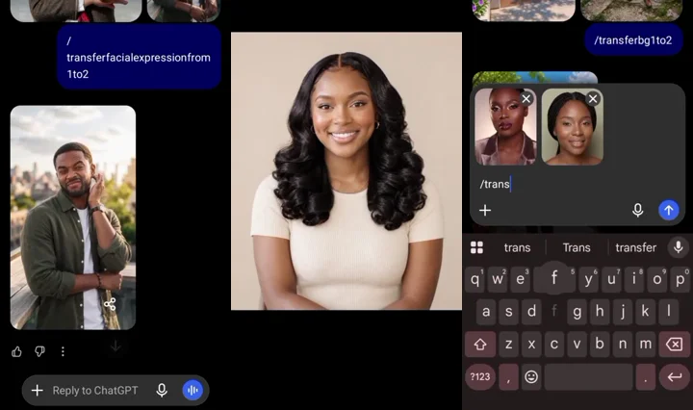693x410 pixels.
Task: Click the thumbs down icon
Action: [39, 351]
